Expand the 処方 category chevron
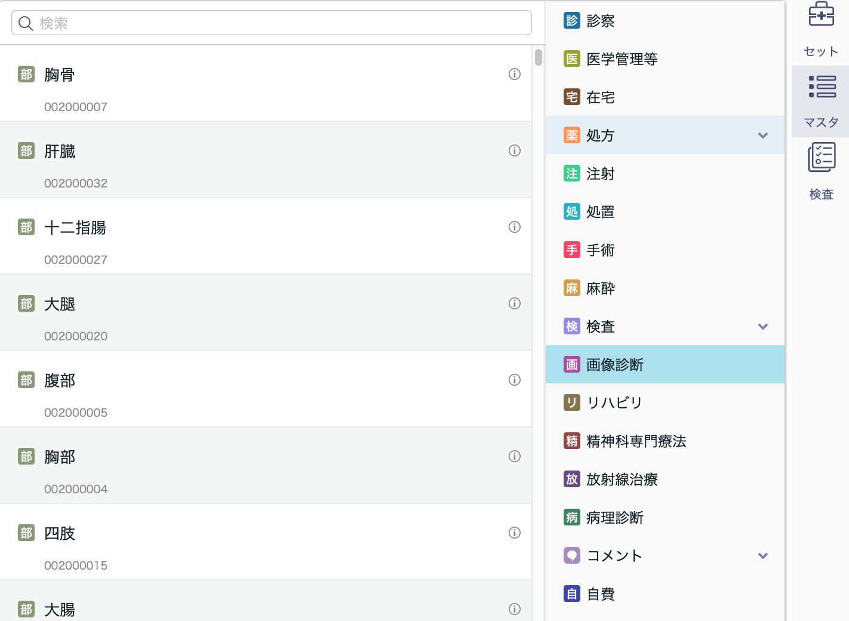 (762, 136)
